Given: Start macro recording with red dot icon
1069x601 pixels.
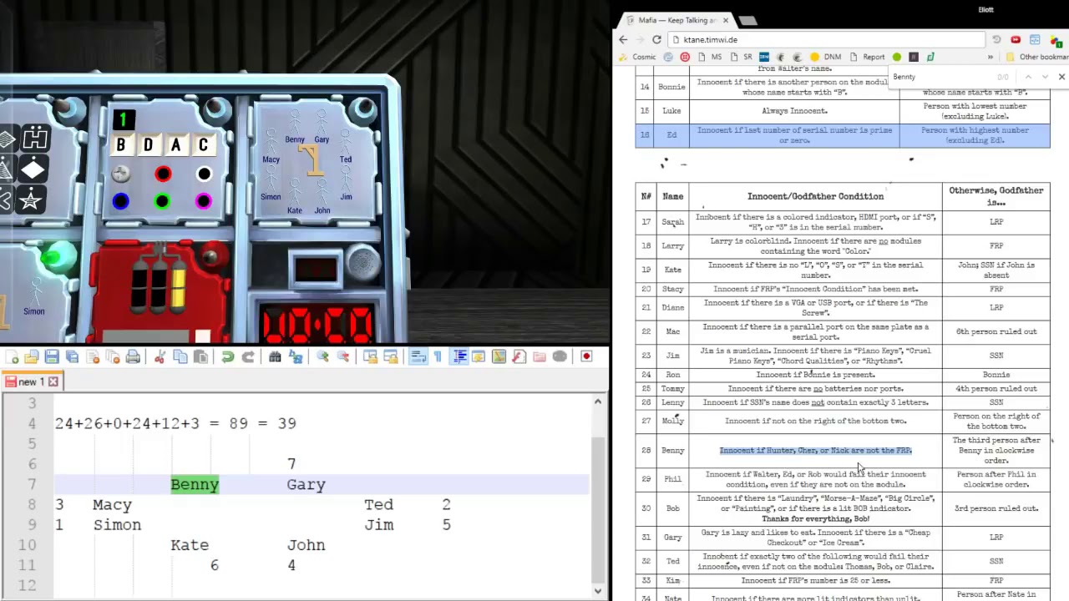Looking at the screenshot, I should (x=586, y=357).
